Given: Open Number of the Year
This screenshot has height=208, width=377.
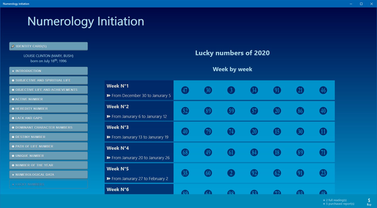Looking at the screenshot, I should click(48, 165).
